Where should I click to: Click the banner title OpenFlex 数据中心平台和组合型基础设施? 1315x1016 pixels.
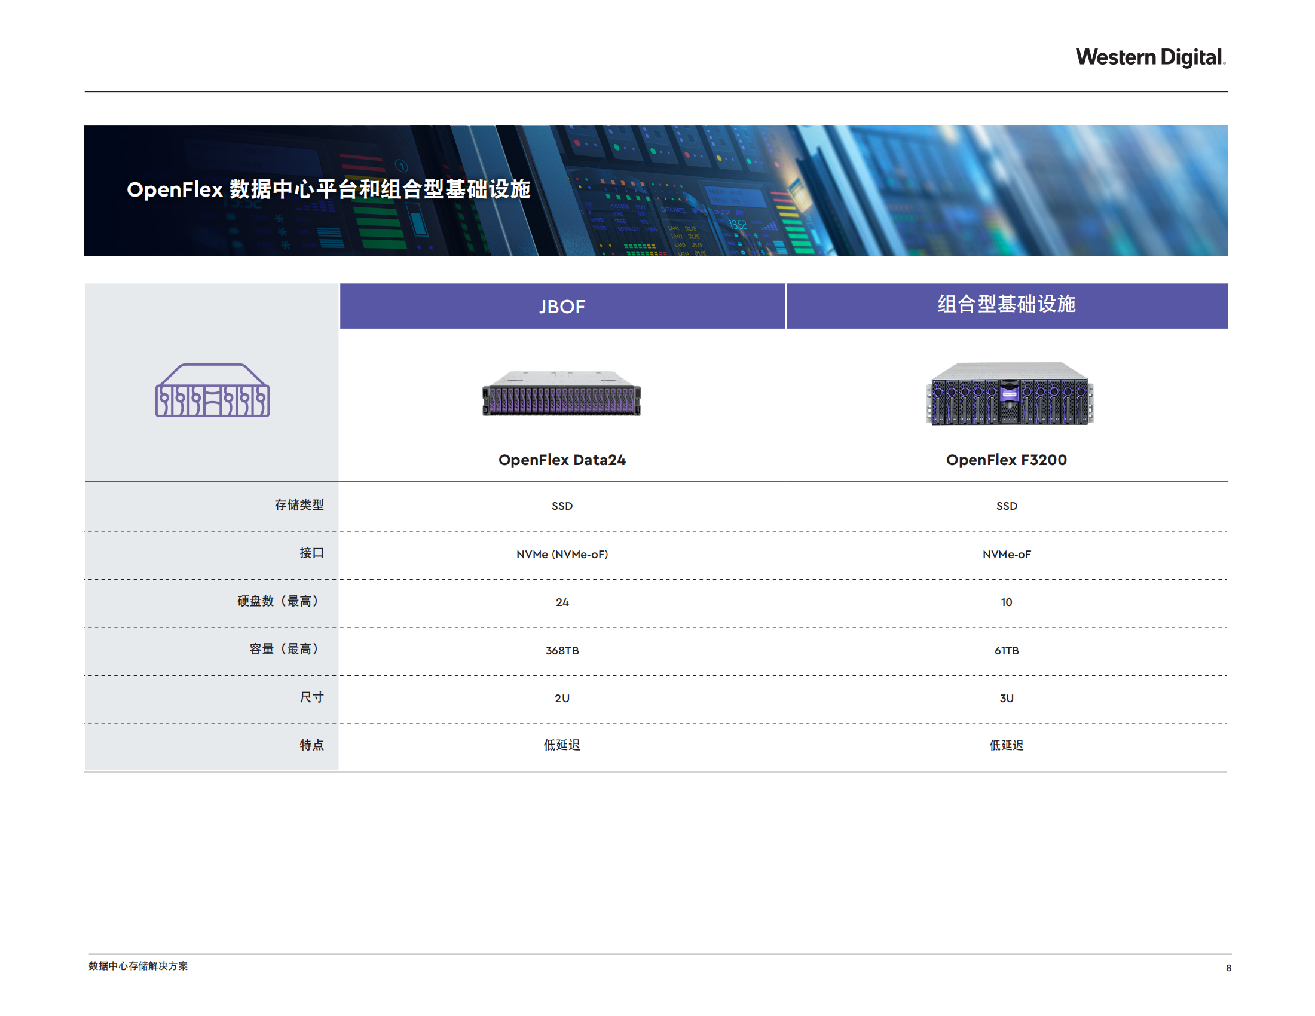(328, 189)
